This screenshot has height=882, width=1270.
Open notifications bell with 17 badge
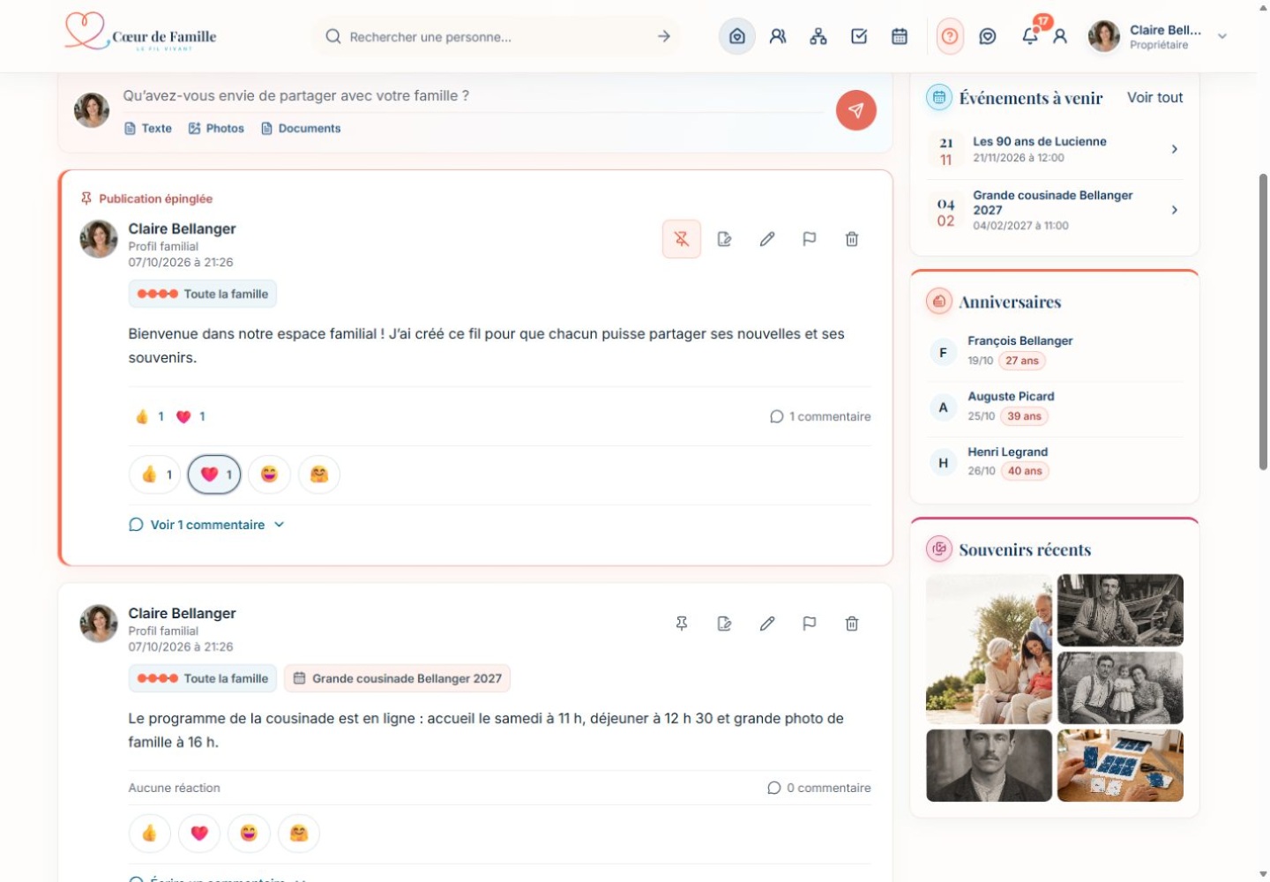[x=1030, y=36]
